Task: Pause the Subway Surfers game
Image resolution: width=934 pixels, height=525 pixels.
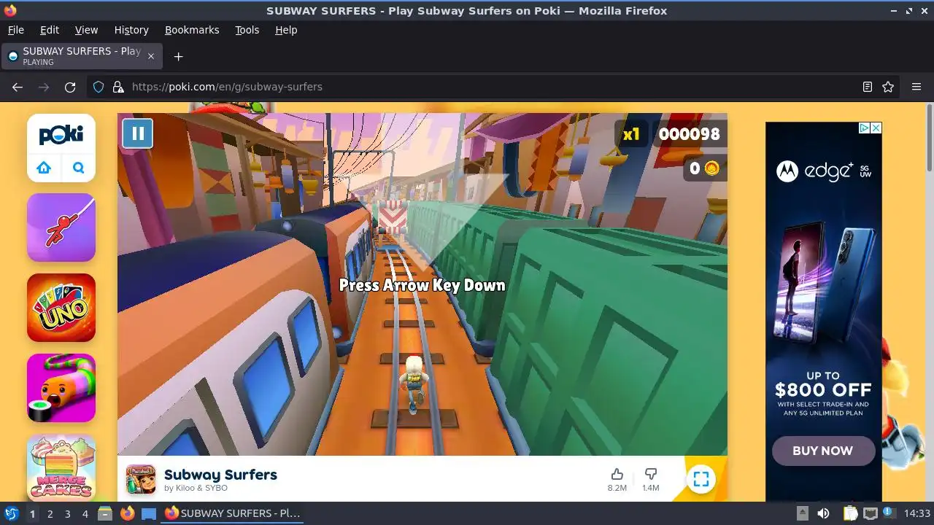Action: pyautogui.click(x=137, y=133)
